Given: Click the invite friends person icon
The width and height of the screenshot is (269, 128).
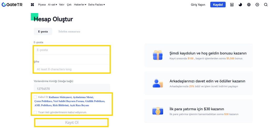Looking at the screenshot, I should tap(158, 83).
